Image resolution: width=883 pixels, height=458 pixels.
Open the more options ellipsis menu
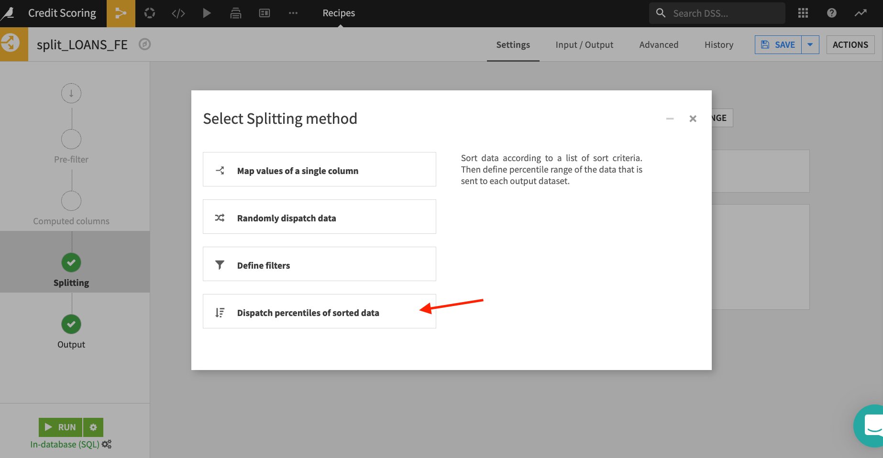[x=293, y=13]
